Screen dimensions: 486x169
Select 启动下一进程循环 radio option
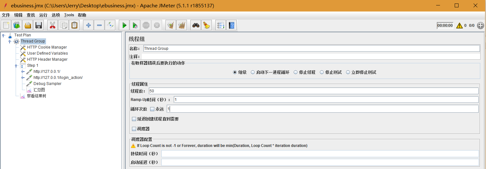click(x=253, y=73)
